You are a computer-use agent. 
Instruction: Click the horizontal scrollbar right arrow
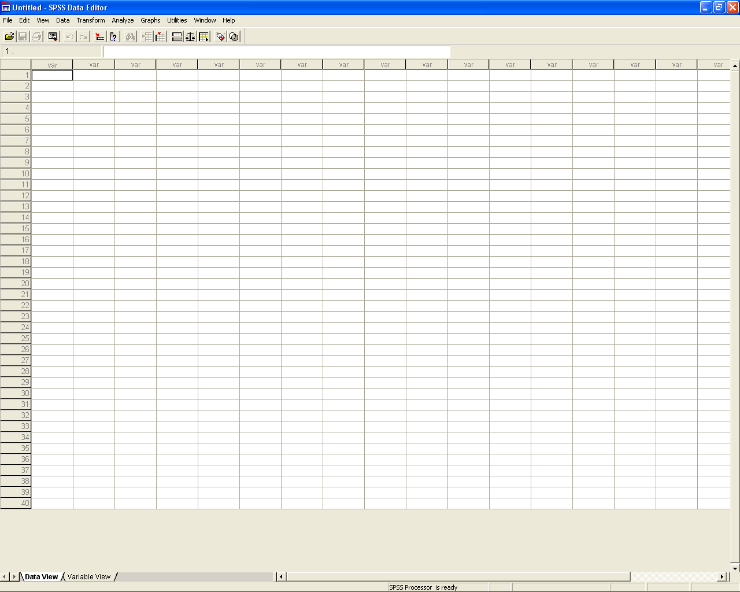click(721, 576)
